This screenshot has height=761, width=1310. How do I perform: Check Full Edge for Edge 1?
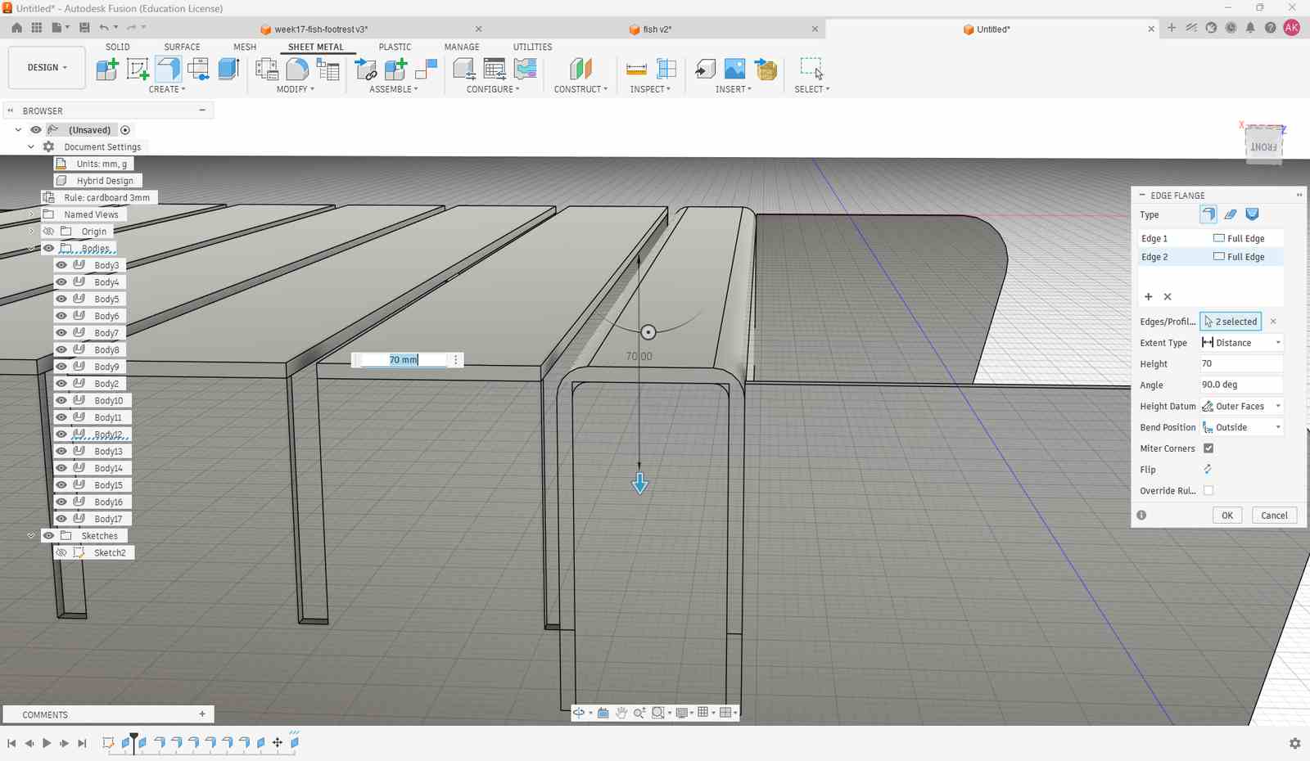point(1219,238)
